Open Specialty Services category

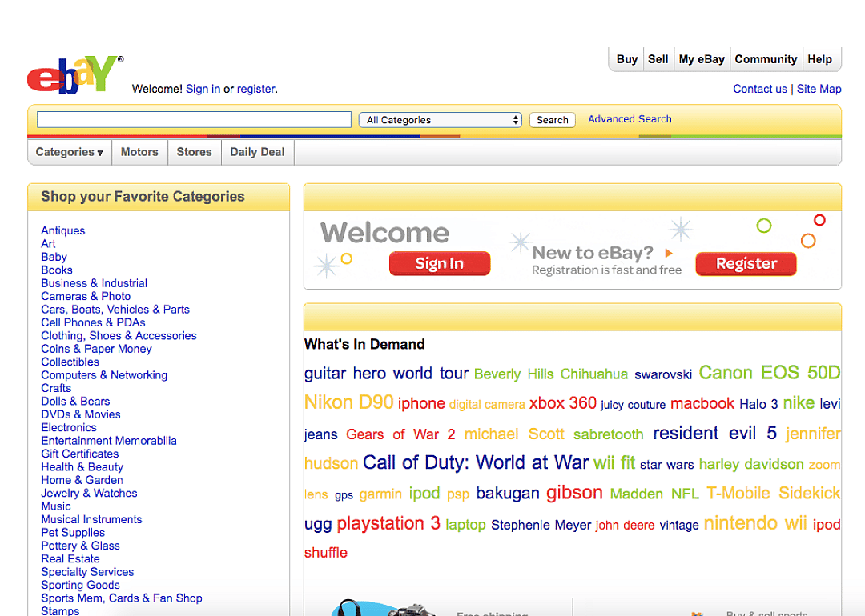pyautogui.click(x=88, y=572)
